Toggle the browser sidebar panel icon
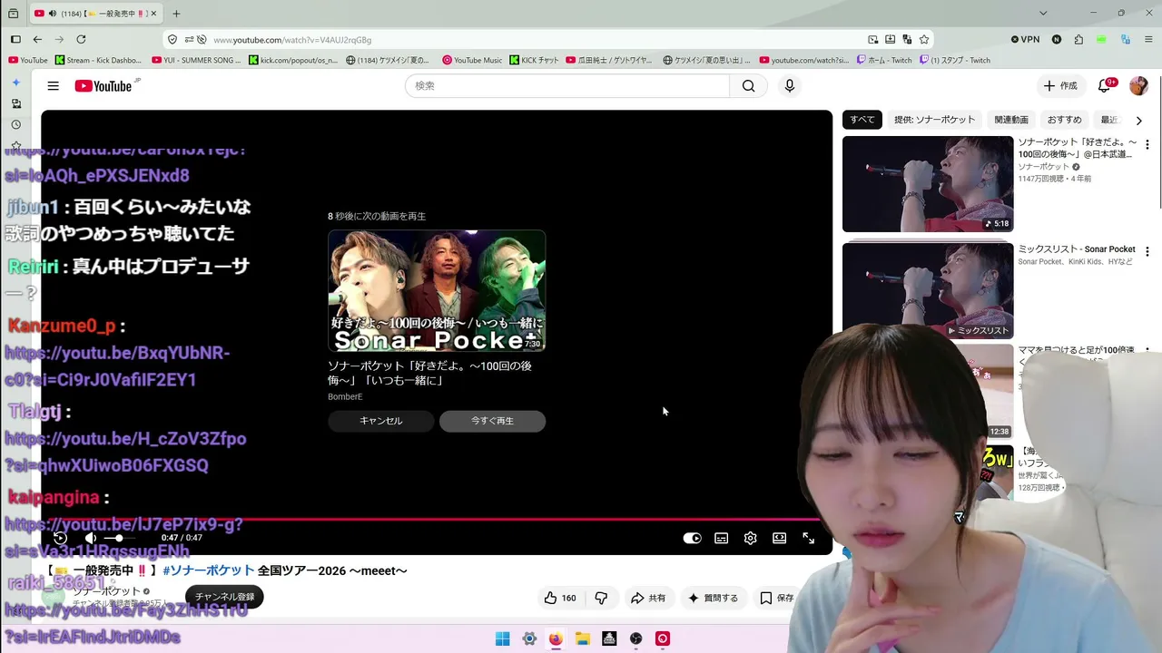The width and height of the screenshot is (1162, 653). click(x=15, y=39)
